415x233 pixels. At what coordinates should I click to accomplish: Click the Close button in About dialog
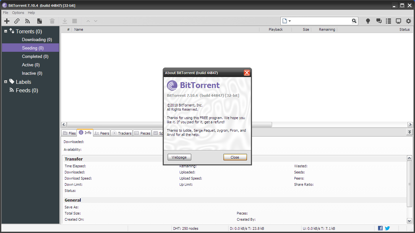pos(235,157)
